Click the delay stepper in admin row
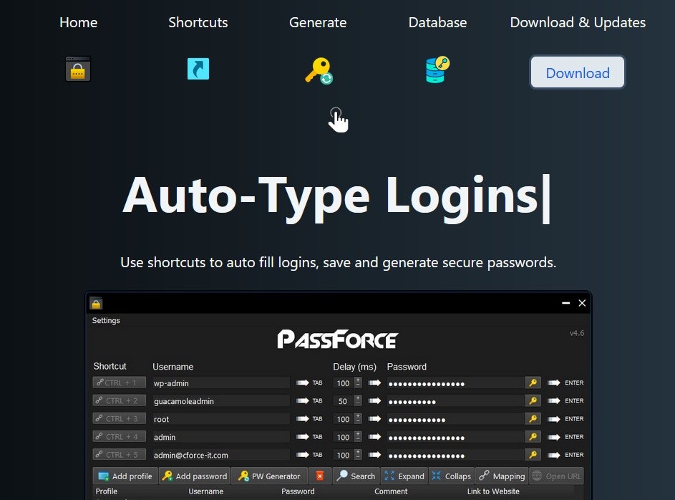 347,437
